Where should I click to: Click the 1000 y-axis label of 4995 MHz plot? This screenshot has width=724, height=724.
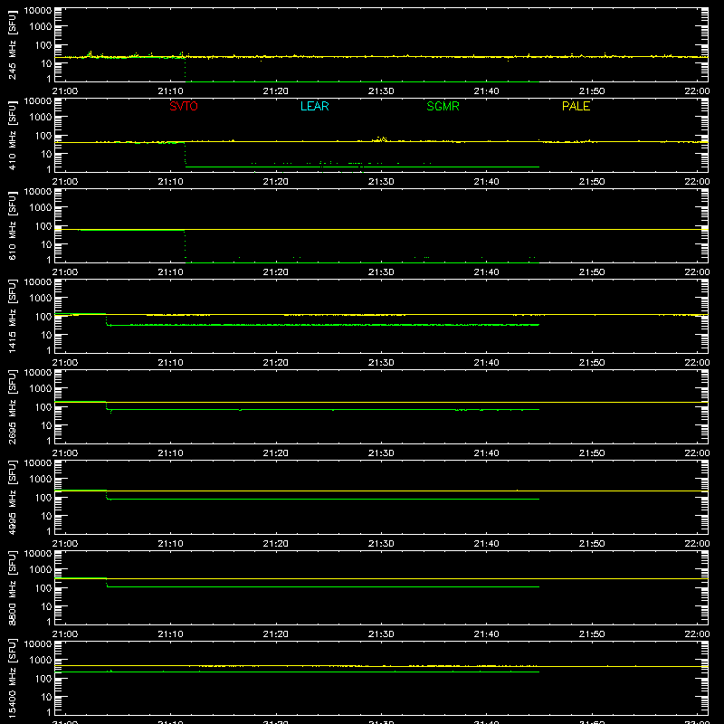click(41, 480)
